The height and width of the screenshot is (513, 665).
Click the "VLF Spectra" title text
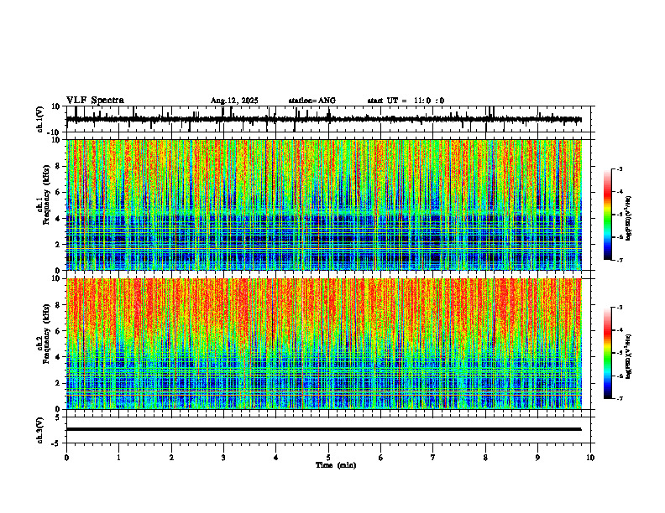tap(95, 101)
